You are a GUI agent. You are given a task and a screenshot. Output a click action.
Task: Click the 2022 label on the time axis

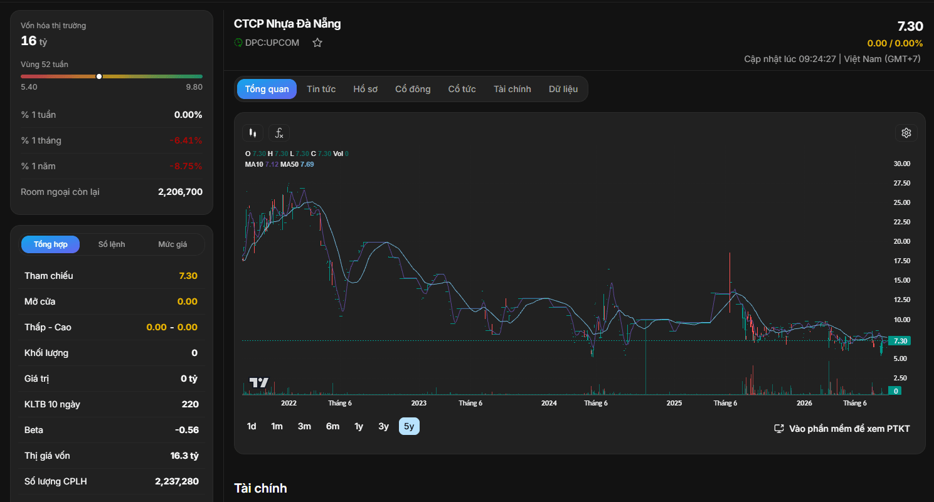point(289,403)
